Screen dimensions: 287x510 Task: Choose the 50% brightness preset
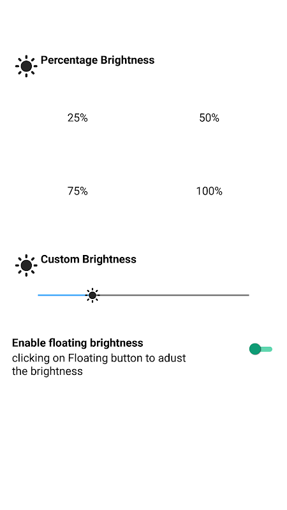click(209, 118)
